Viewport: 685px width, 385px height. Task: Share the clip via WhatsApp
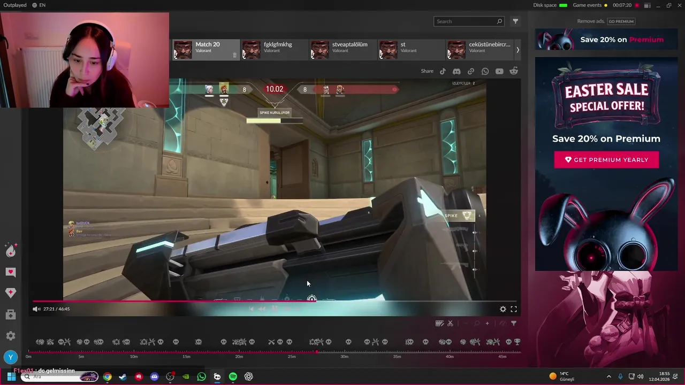tap(485, 71)
